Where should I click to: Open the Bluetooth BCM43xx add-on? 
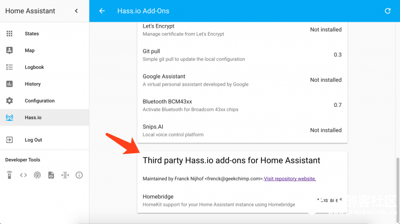point(242,105)
